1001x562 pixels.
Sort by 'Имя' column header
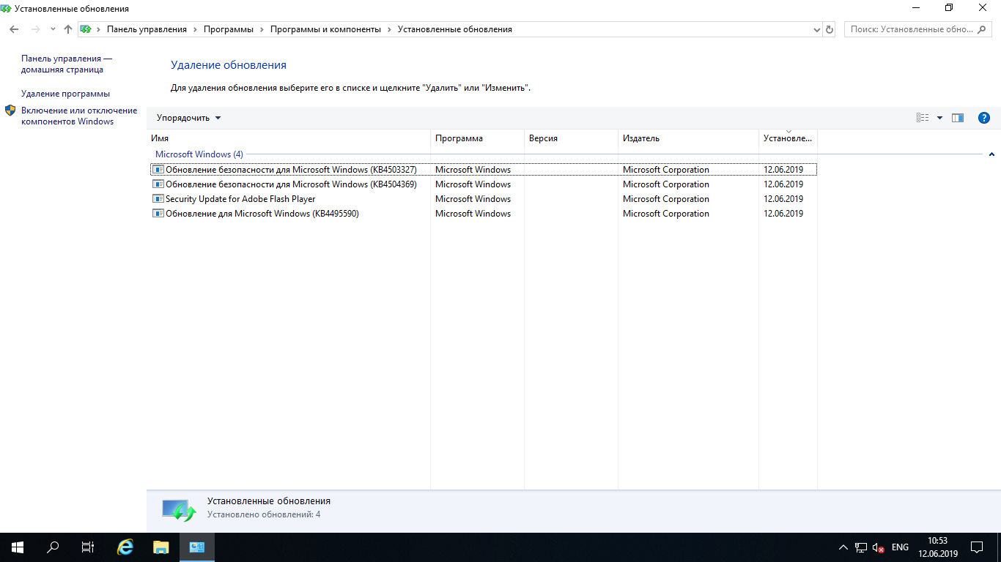click(x=289, y=138)
